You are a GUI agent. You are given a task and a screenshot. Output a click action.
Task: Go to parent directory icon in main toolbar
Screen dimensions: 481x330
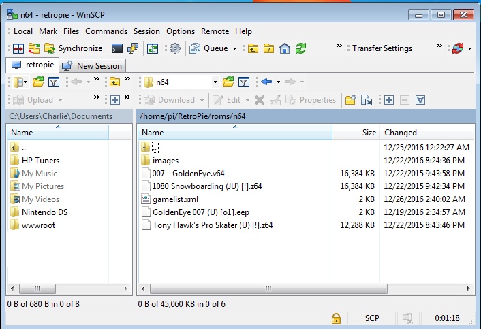[x=253, y=48]
